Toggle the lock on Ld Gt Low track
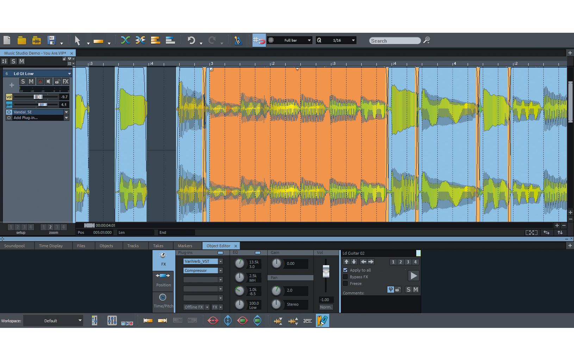Image resolution: width=574 pixels, height=361 pixels. click(57, 81)
